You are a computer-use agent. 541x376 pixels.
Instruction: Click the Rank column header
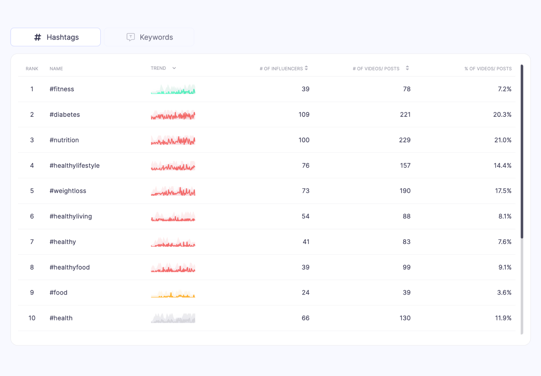(x=32, y=69)
